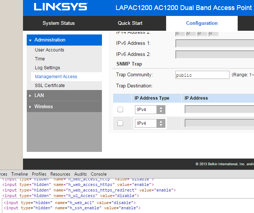Enable the first trap destination checkbox
This screenshot has width=254, height=213.
point(120,110)
